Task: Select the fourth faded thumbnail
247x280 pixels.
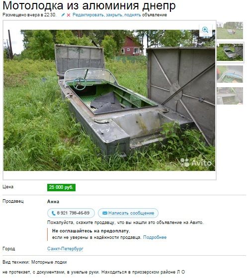Action: coord(230,96)
